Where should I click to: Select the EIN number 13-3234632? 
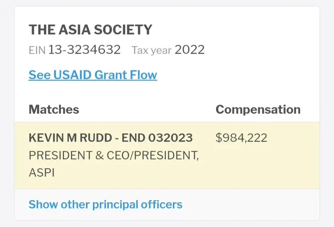84,50
